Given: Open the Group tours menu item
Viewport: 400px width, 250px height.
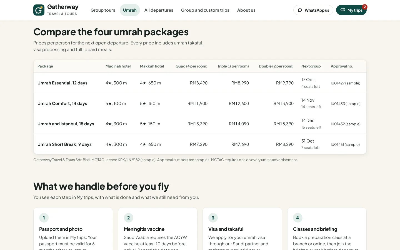Looking at the screenshot, I should (x=103, y=10).
